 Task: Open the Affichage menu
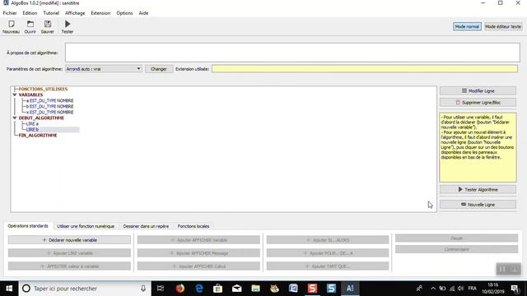coord(75,13)
